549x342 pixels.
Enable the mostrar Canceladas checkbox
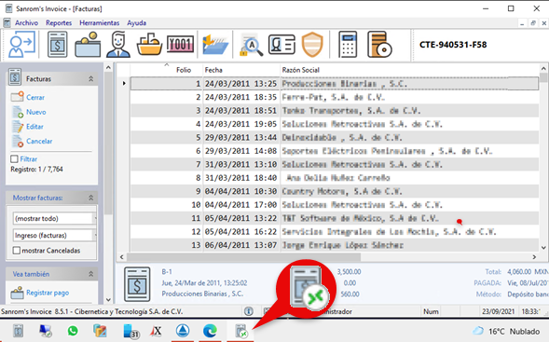17,251
